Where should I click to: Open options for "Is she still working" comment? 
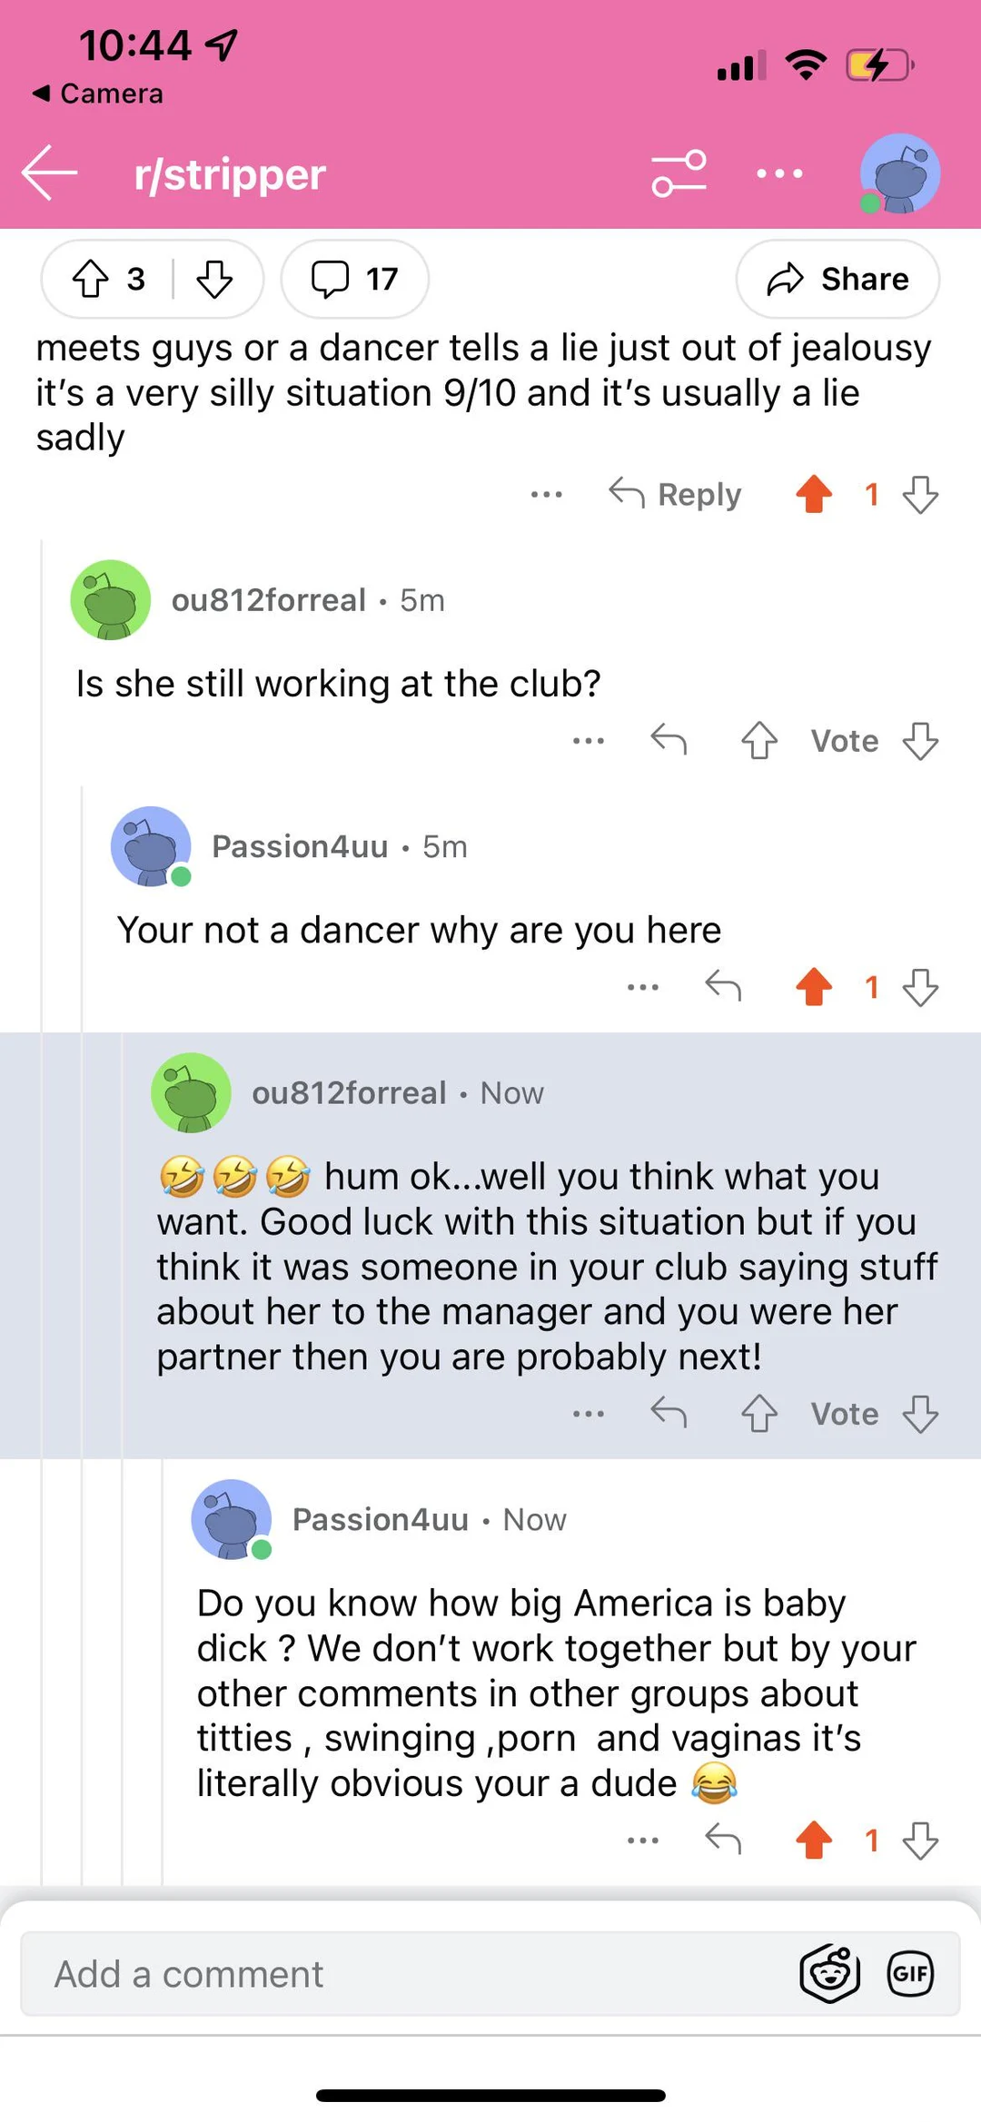tap(589, 741)
